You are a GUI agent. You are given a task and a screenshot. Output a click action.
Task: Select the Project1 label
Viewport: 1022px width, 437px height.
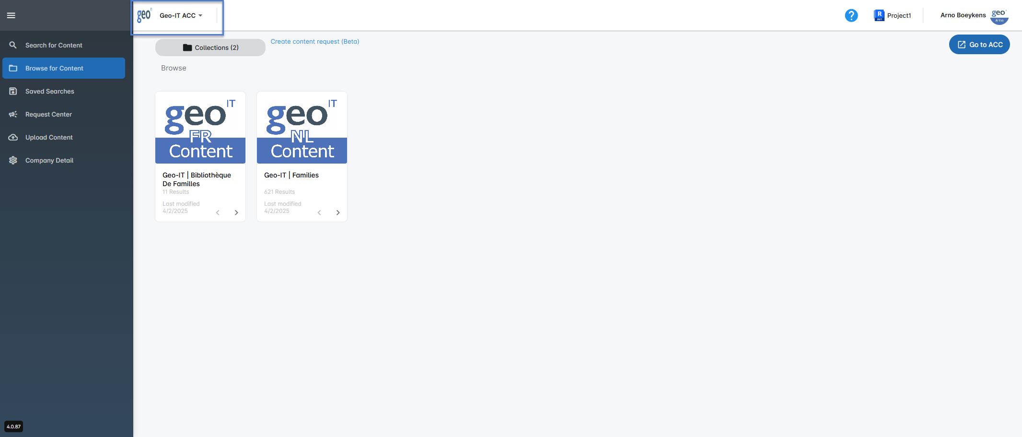pyautogui.click(x=899, y=15)
